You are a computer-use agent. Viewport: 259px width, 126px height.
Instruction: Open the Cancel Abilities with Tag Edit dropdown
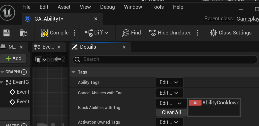point(169,93)
